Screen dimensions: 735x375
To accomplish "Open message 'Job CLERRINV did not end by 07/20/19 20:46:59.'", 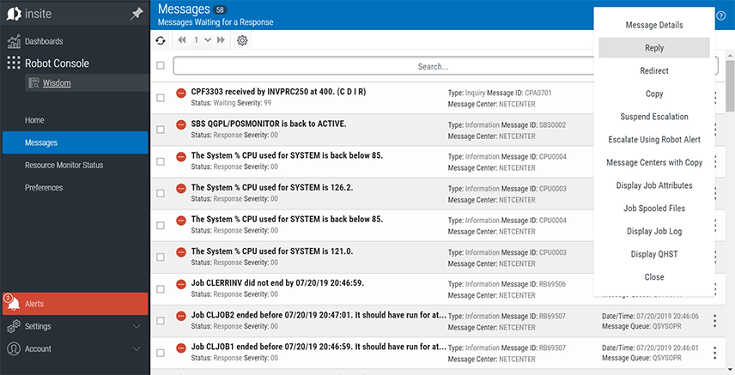I will click(x=277, y=283).
